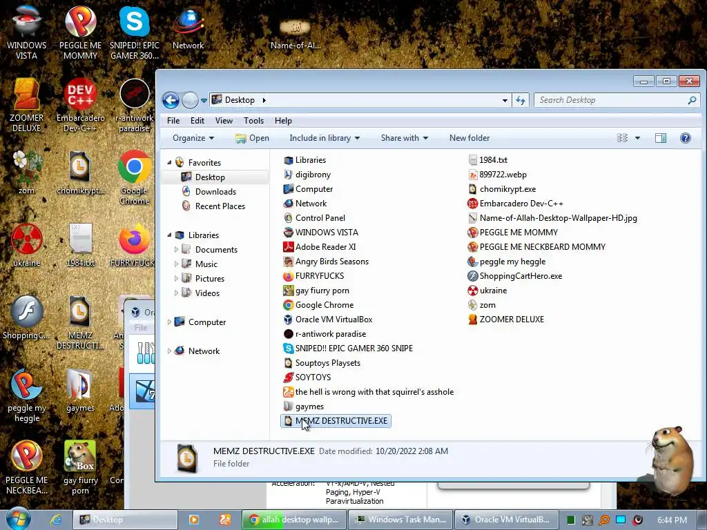Open the Share with dropdown
This screenshot has height=530, width=707.
(x=405, y=138)
